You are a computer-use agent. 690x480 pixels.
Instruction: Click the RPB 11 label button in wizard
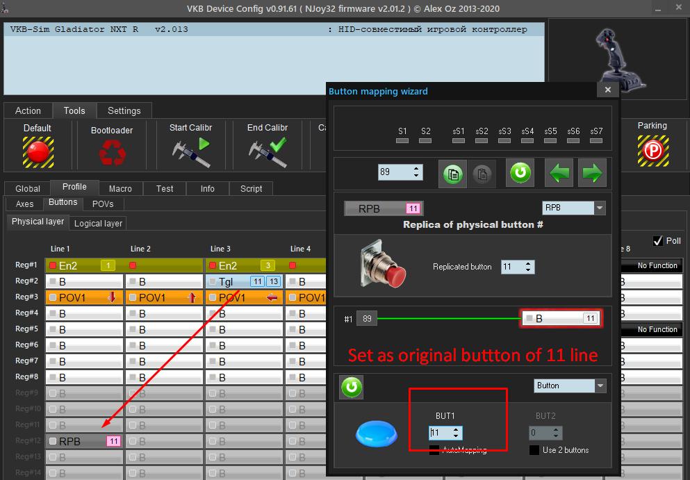tap(384, 208)
